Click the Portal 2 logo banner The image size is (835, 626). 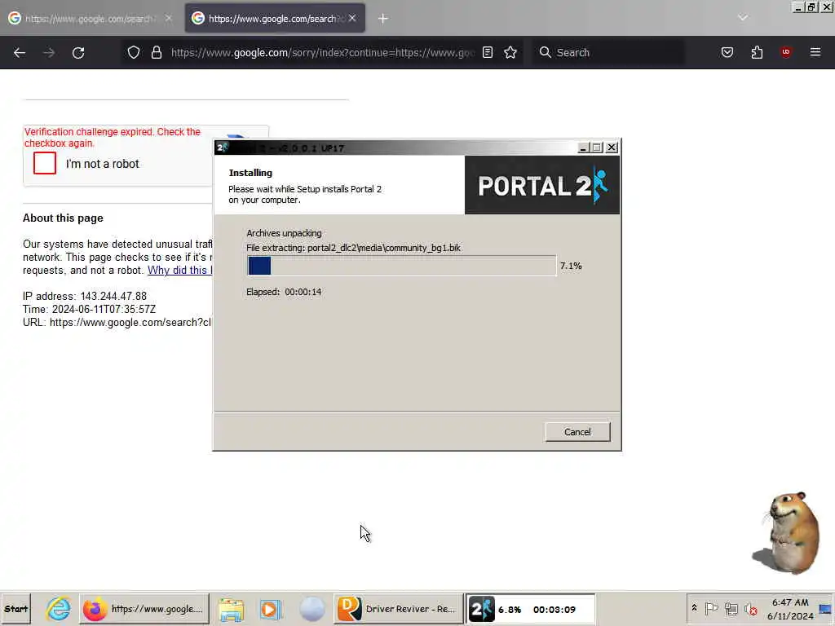tap(542, 185)
